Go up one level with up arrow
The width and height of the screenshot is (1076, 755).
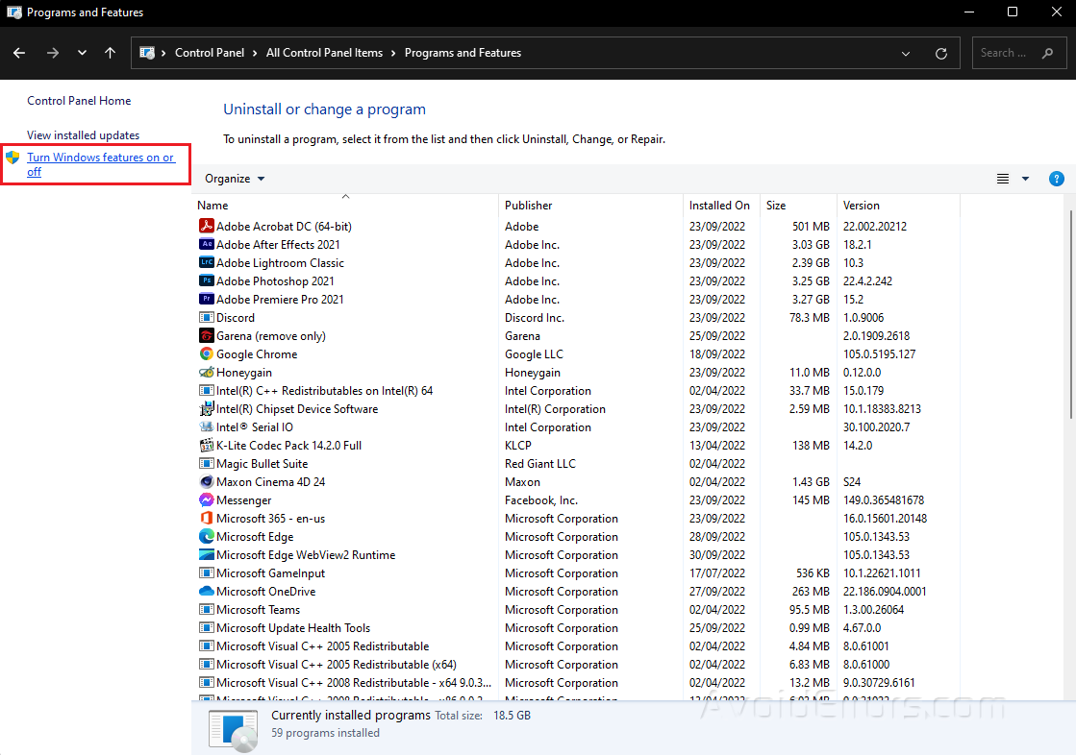point(111,53)
